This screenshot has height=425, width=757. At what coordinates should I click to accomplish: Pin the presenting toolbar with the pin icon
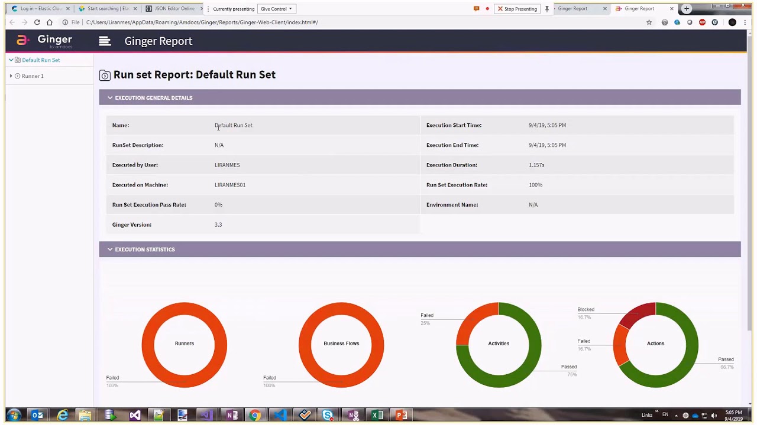pos(547,9)
